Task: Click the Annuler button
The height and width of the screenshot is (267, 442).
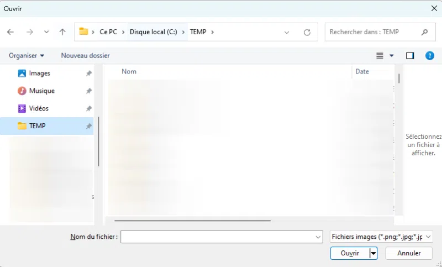Action: pos(409,253)
